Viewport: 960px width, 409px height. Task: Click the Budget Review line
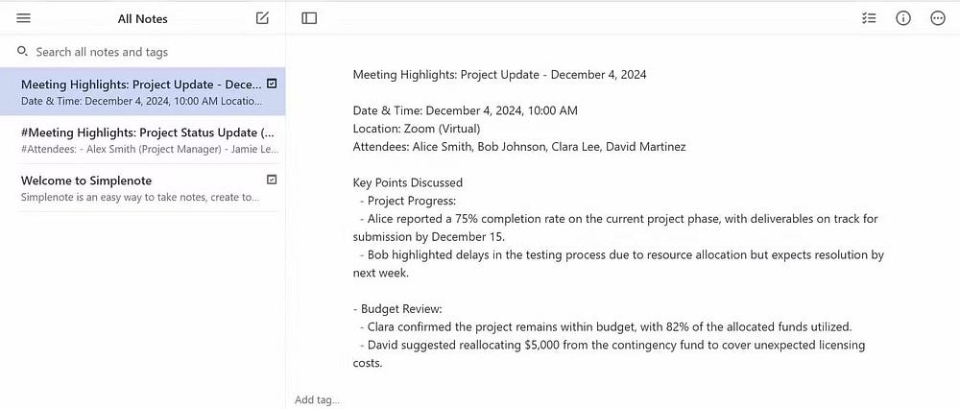pyautogui.click(x=396, y=309)
